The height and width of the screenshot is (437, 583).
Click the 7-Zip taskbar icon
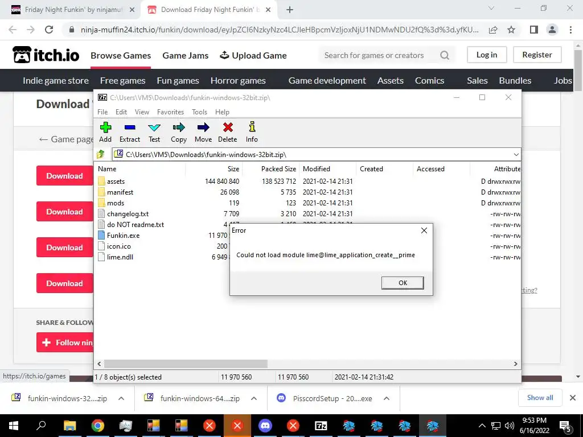coord(321,426)
